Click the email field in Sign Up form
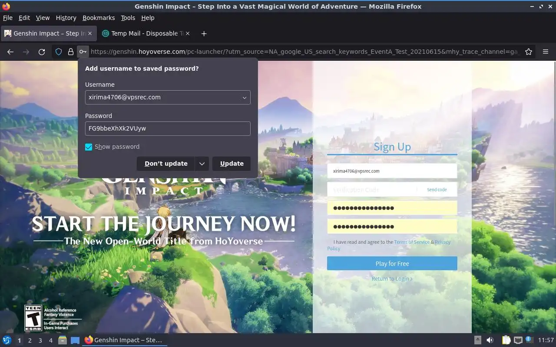 (392, 171)
